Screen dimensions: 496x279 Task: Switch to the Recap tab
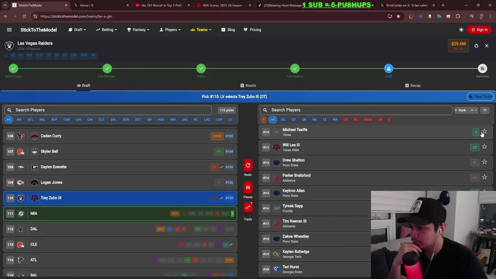[413, 86]
